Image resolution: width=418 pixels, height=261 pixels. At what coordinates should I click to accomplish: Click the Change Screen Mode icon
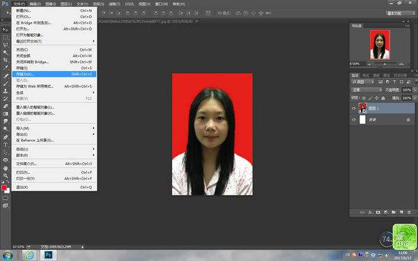point(6,205)
